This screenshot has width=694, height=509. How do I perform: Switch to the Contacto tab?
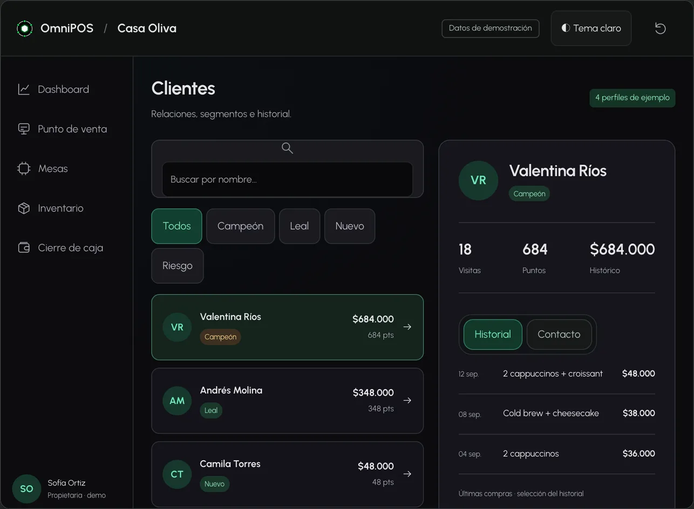click(559, 334)
